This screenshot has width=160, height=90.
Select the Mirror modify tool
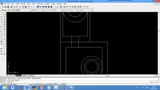tap(4, 19)
